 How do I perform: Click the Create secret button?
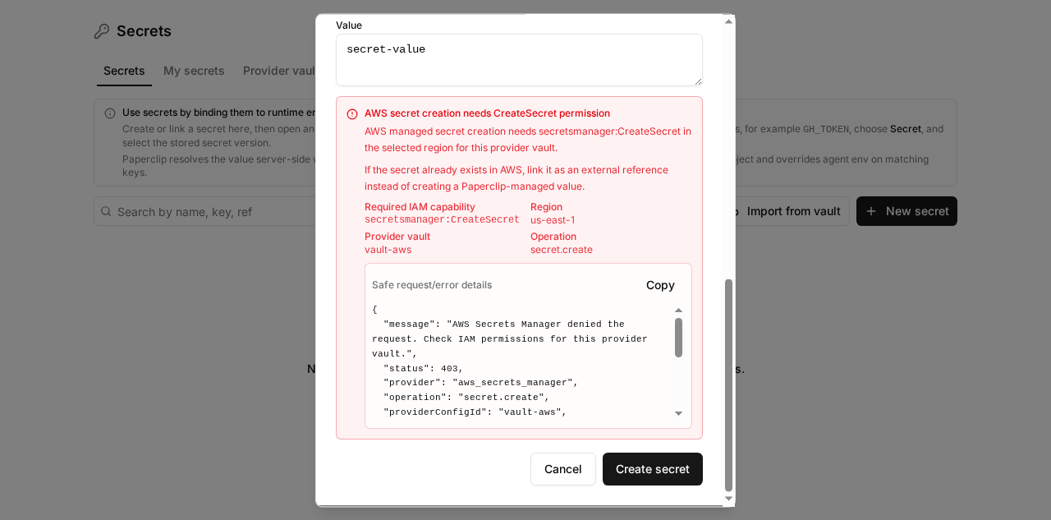tap(653, 469)
